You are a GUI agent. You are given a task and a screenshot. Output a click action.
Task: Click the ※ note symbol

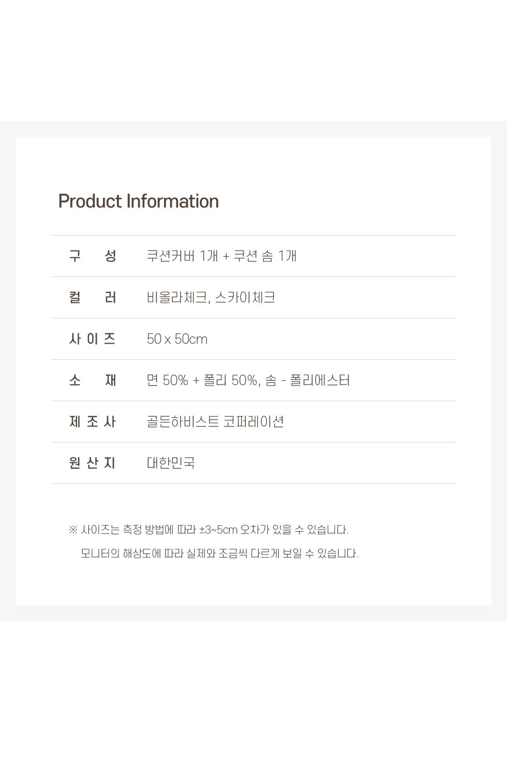pyautogui.click(x=73, y=530)
